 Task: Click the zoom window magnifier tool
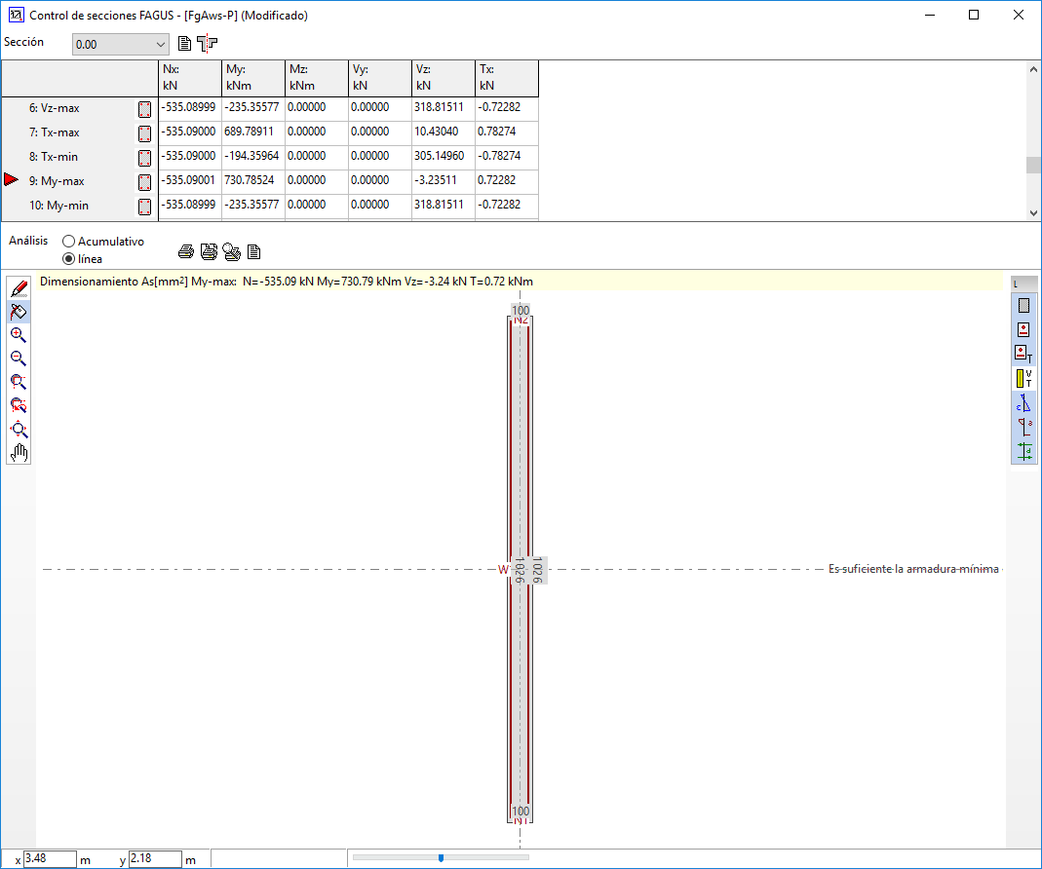(x=19, y=382)
